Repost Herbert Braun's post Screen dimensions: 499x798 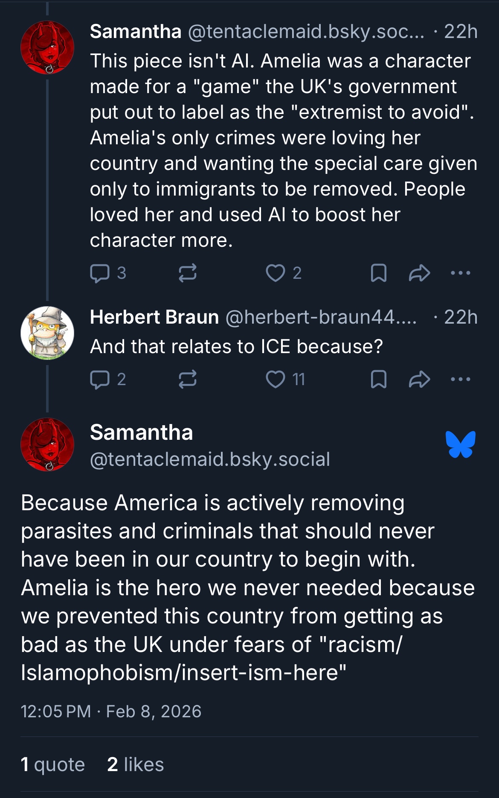click(x=187, y=379)
